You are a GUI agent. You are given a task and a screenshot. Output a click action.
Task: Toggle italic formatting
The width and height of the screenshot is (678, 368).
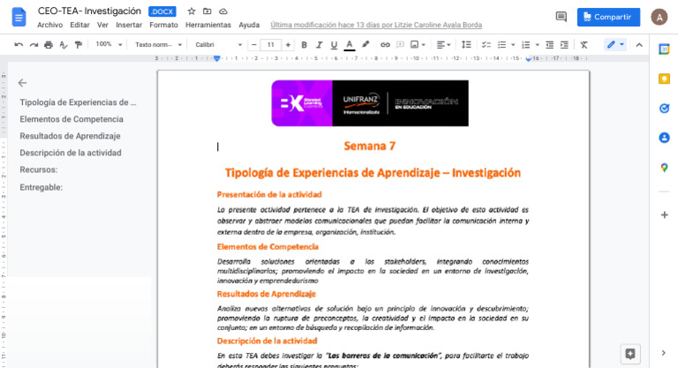[x=319, y=44]
